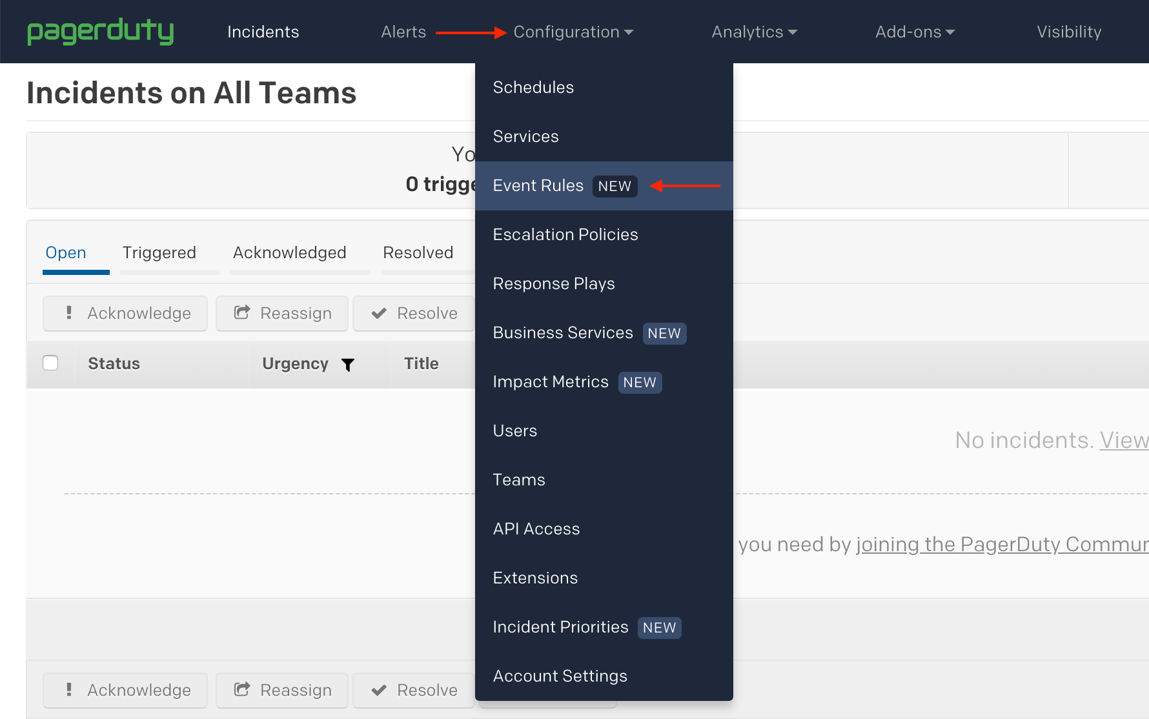Select Event Rules from the Configuration menu
Image resolution: width=1149 pixels, height=719 pixels.
[x=538, y=185]
